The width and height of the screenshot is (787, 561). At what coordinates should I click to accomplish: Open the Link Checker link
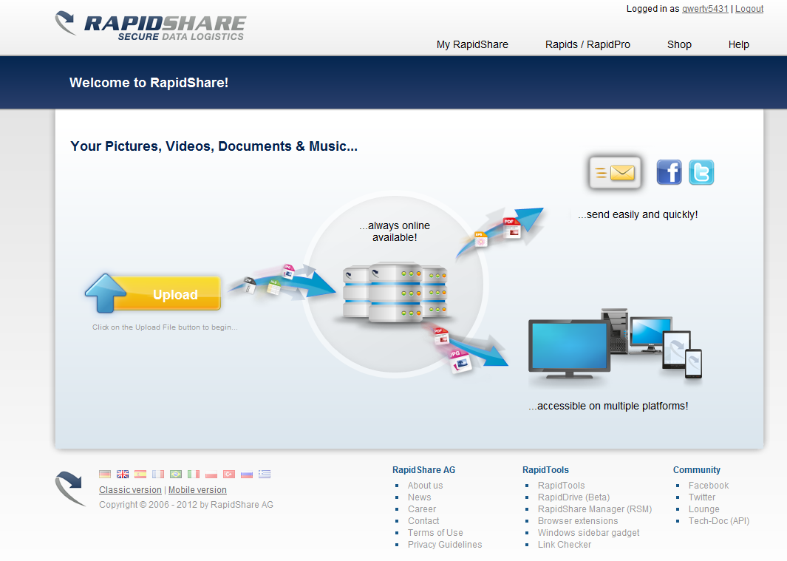(x=564, y=545)
